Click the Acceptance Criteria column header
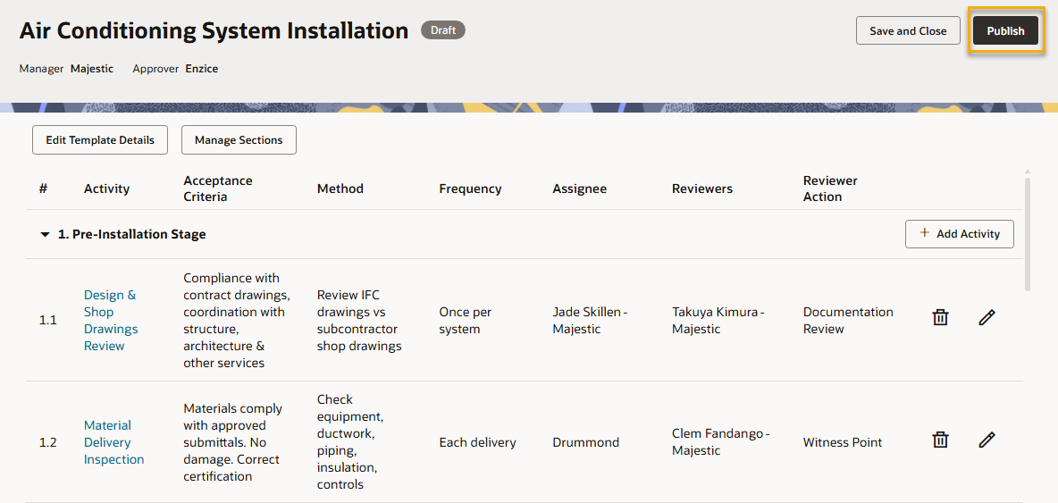The width and height of the screenshot is (1058, 503). [218, 189]
